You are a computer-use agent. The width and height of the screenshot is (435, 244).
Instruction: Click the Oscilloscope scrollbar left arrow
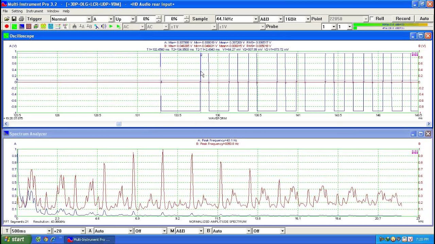(5, 124)
